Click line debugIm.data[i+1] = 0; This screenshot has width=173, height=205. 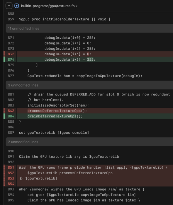(68, 43)
